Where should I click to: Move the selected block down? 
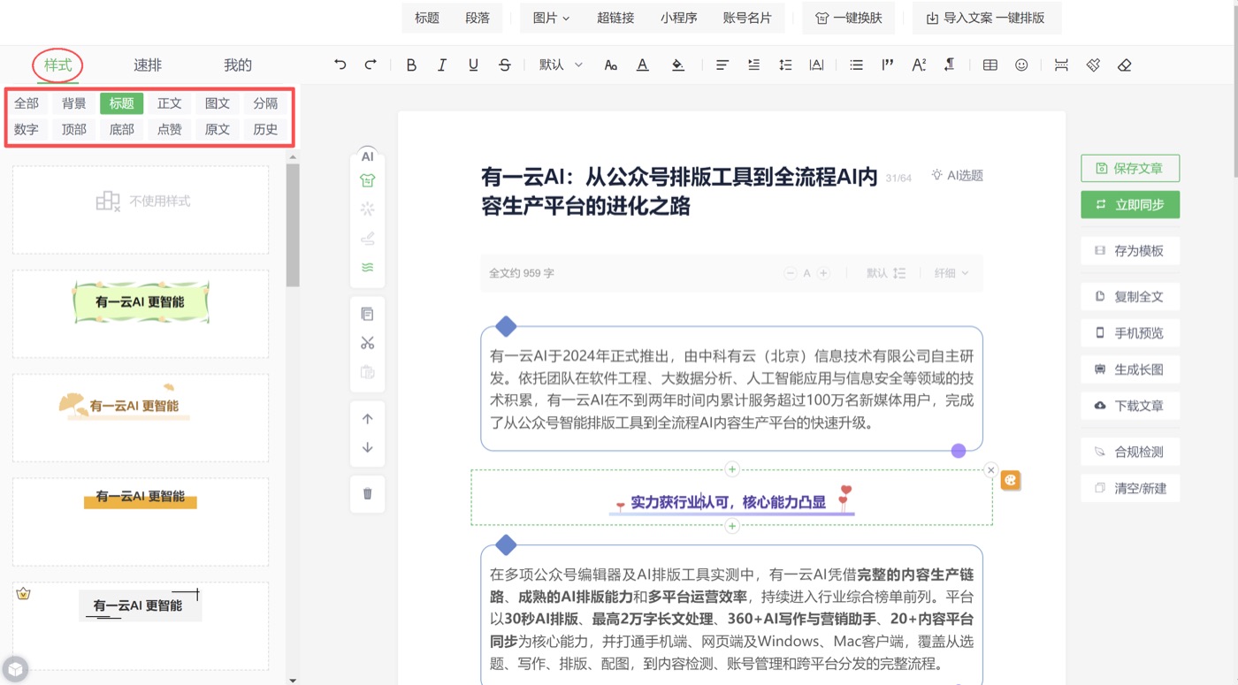[368, 447]
